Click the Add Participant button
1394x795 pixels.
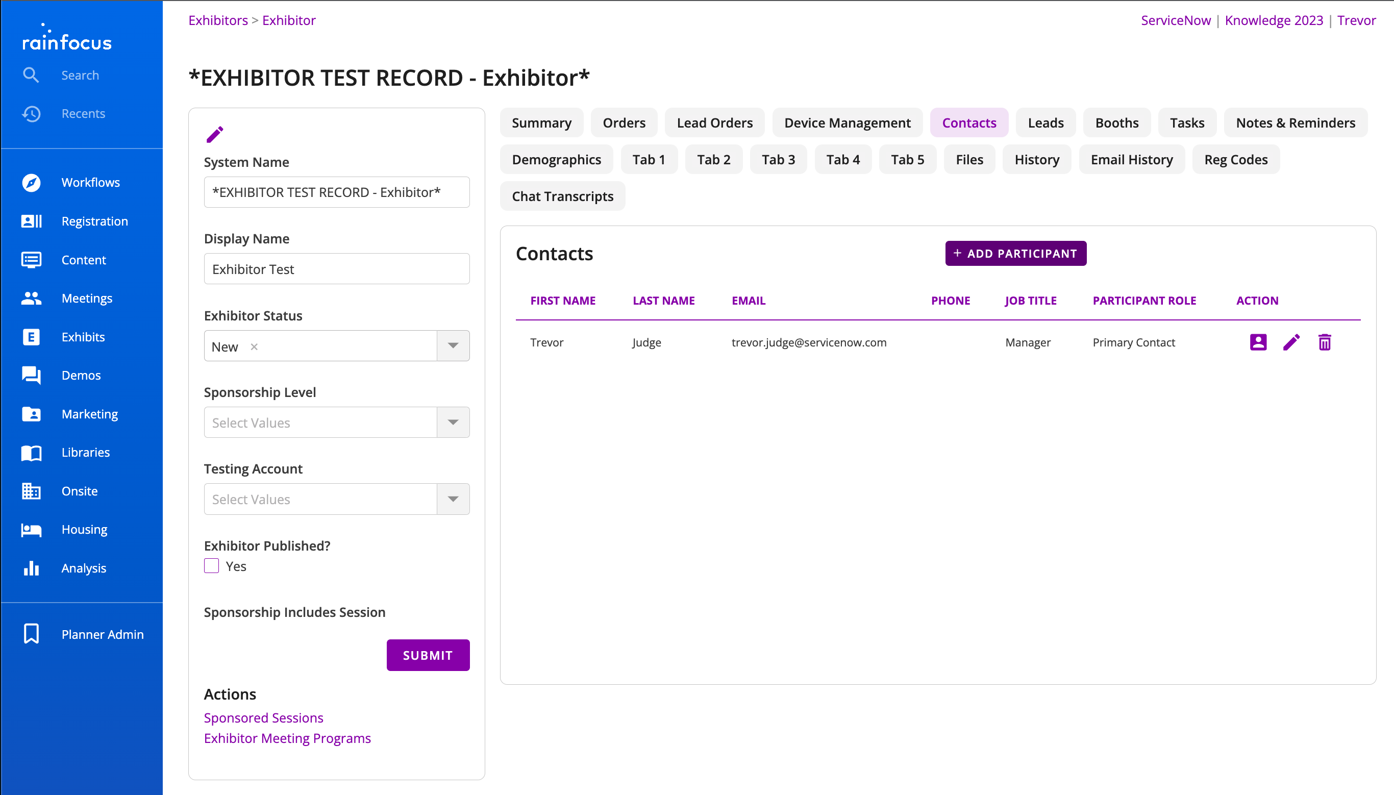pos(1015,254)
